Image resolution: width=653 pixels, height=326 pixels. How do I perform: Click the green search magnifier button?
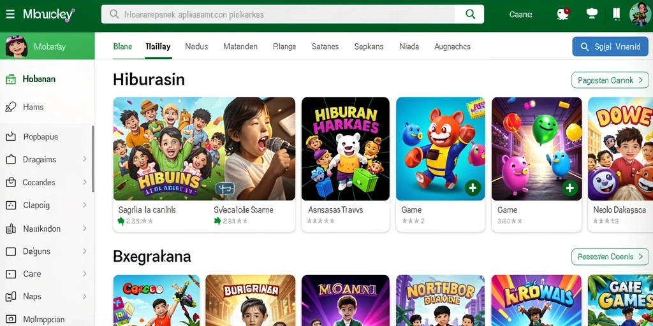pos(470,14)
